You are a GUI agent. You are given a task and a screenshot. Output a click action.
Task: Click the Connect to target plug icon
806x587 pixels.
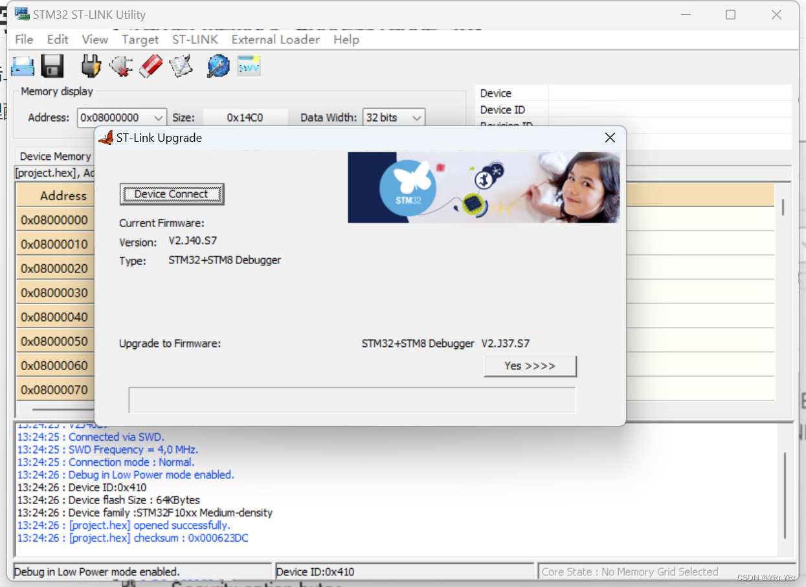click(x=91, y=66)
